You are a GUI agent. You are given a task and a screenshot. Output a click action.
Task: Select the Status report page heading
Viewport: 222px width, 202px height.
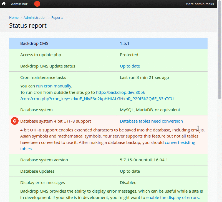click(28, 25)
